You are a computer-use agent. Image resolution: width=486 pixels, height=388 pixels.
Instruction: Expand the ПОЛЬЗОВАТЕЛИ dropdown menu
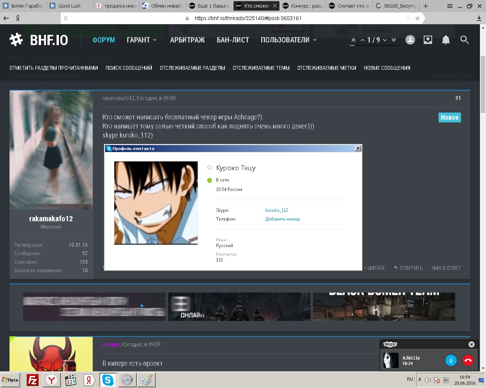coord(289,40)
